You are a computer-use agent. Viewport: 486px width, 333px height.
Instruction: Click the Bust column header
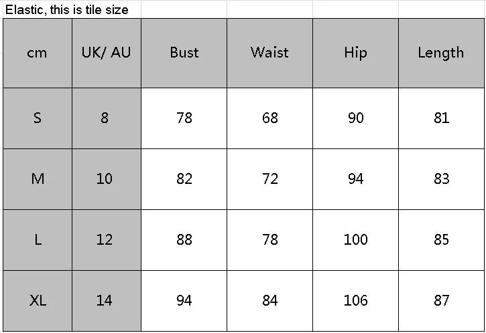coord(184,53)
